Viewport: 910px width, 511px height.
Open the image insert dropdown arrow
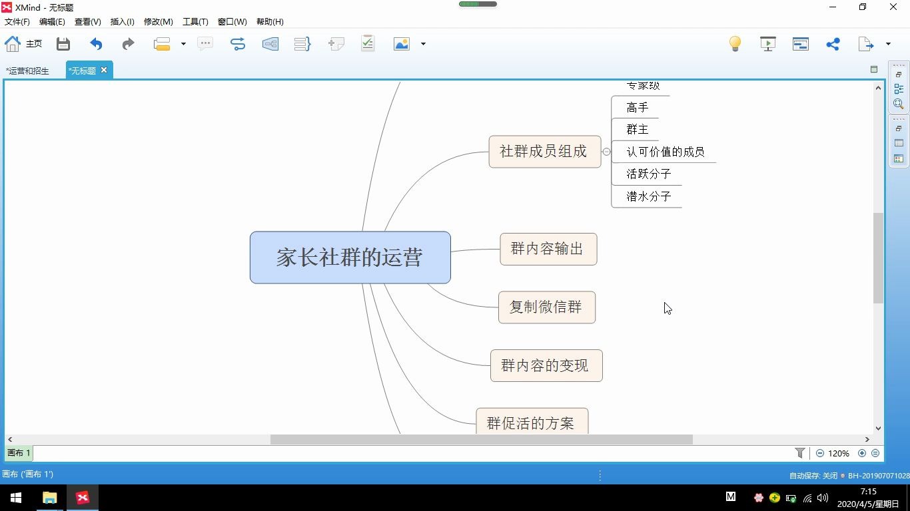[x=423, y=44]
